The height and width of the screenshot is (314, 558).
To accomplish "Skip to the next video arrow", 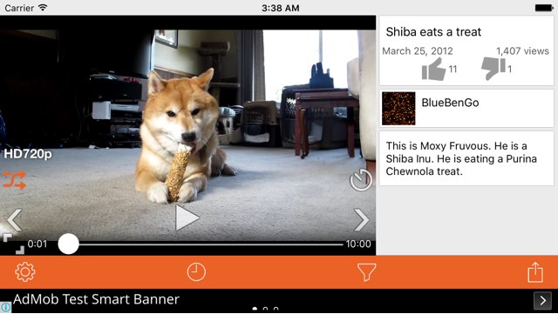I will pyautogui.click(x=362, y=220).
